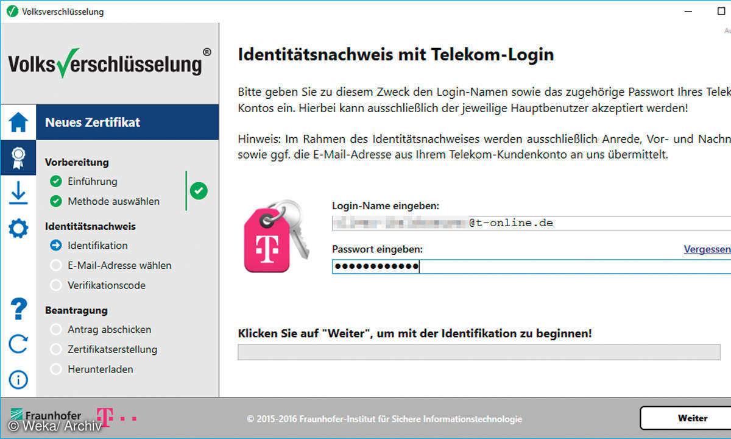731x439 pixels.
Task: Focus the Passwort input field
Action: [x=531, y=266]
